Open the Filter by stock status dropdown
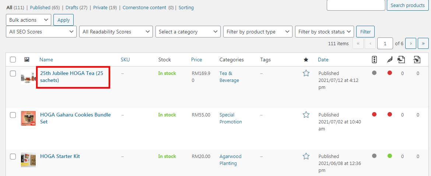 coord(324,32)
